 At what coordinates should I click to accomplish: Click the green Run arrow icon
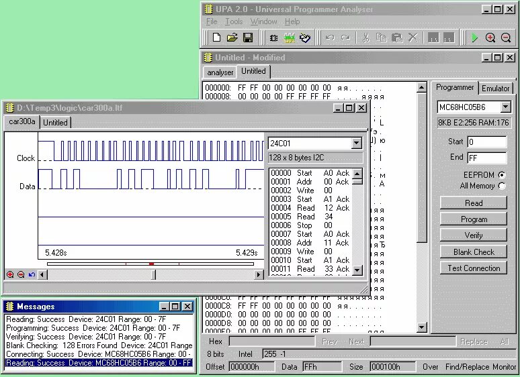point(474,38)
